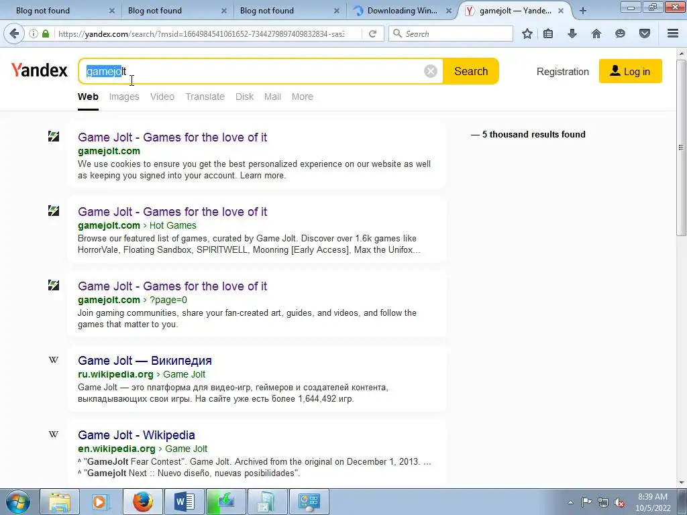
Task: Click the green padlock security icon
Action: click(46, 34)
